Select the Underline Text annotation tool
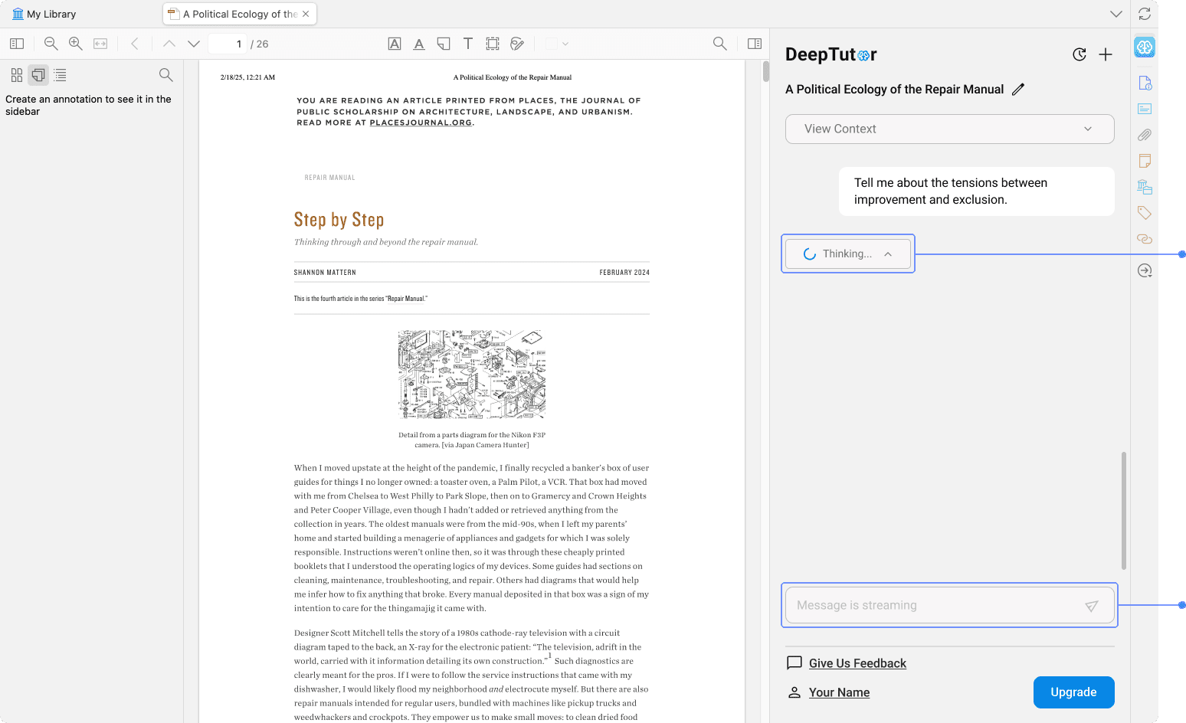This screenshot has width=1186, height=723. coord(419,44)
